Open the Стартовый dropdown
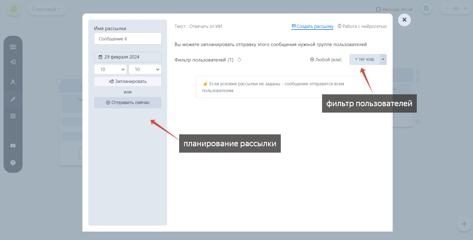The image size is (473, 240). click(x=46, y=9)
